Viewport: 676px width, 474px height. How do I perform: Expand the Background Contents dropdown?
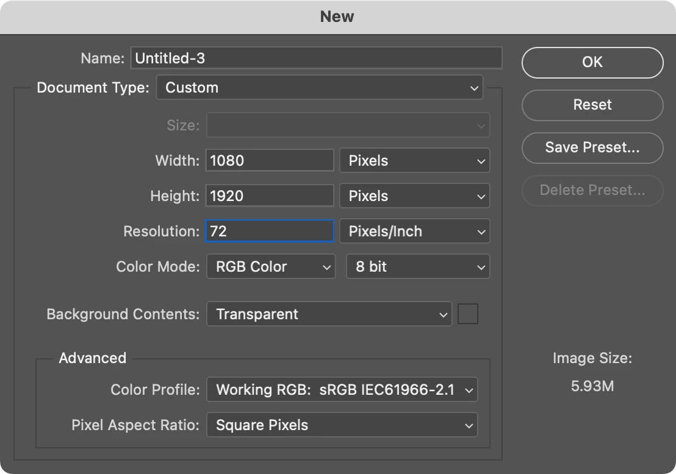tap(329, 314)
